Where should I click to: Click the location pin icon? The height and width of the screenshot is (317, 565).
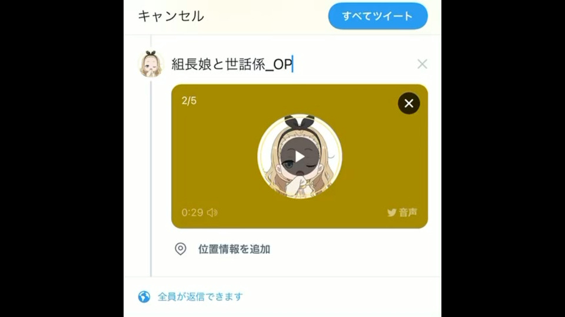[x=181, y=249]
